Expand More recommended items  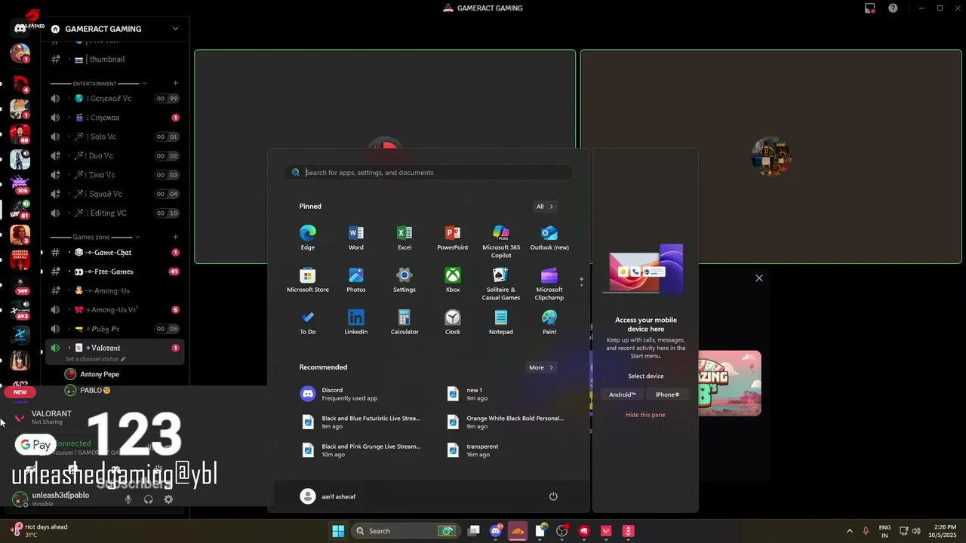(541, 367)
